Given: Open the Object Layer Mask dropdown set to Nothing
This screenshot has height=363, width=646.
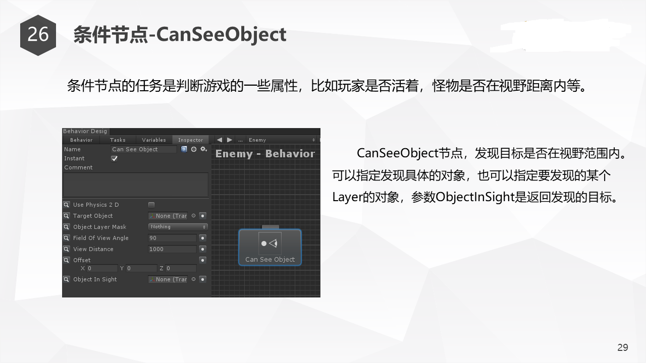Looking at the screenshot, I should [x=178, y=227].
